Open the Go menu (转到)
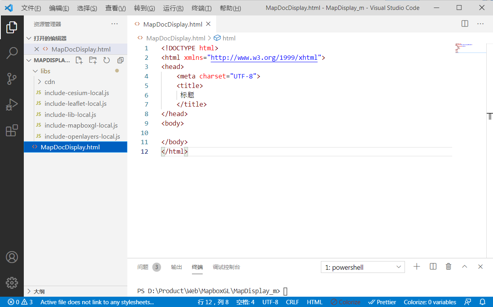Screen dimensions: 493x307 [144, 8]
